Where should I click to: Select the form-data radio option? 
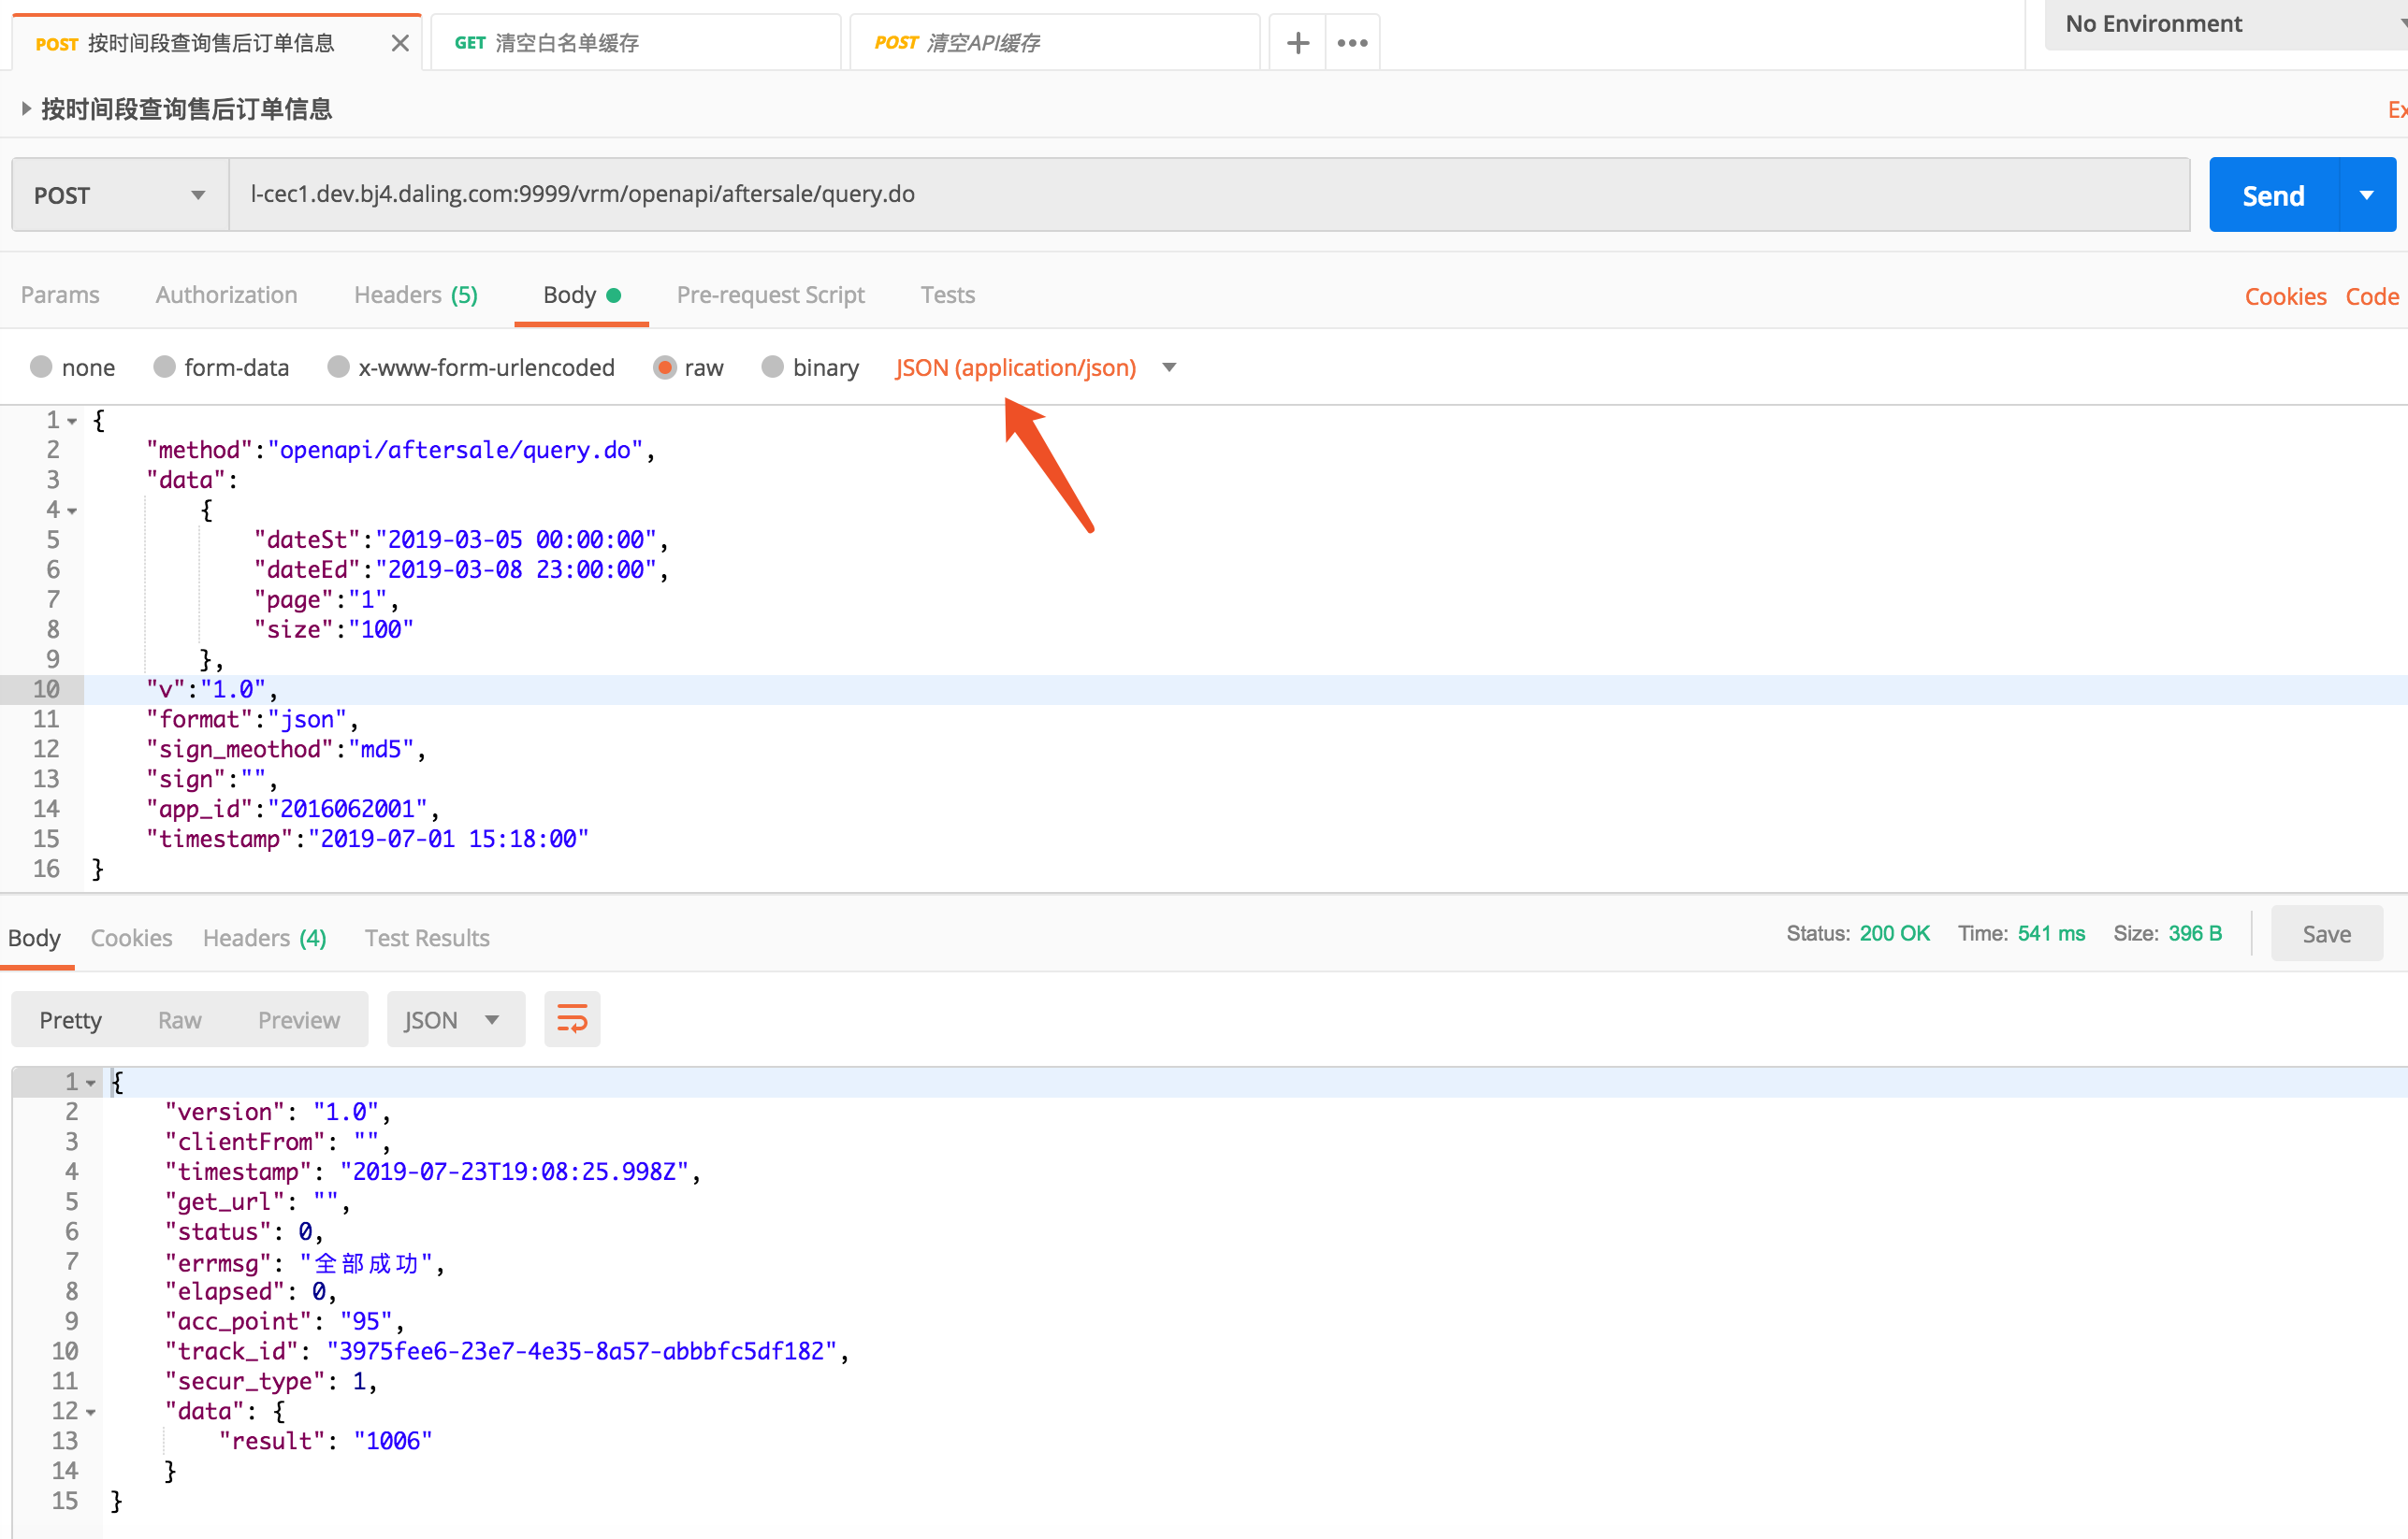point(165,367)
